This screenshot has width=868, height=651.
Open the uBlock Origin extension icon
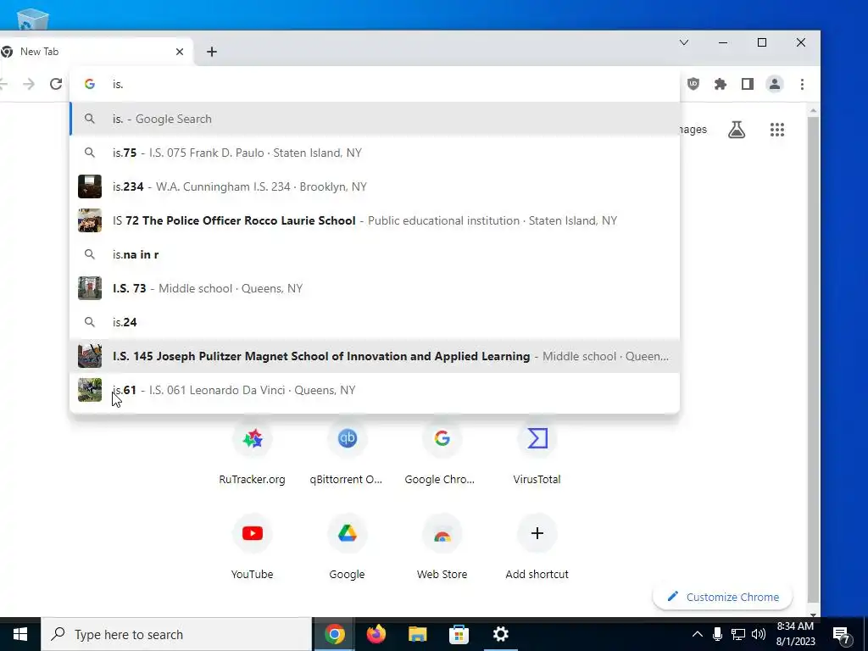tap(693, 84)
